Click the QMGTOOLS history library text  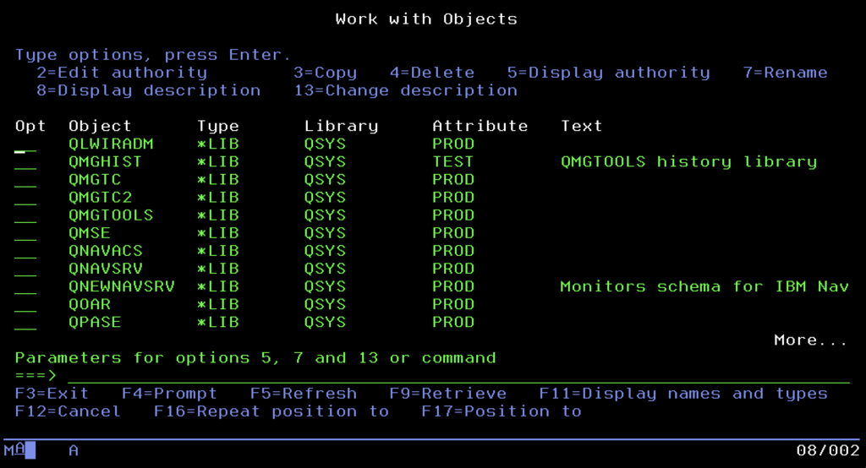688,162
